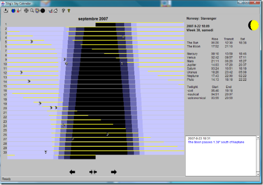The width and height of the screenshot is (263, 185).
Task: Click the moon marker on day 12 row
Action: 21,73
